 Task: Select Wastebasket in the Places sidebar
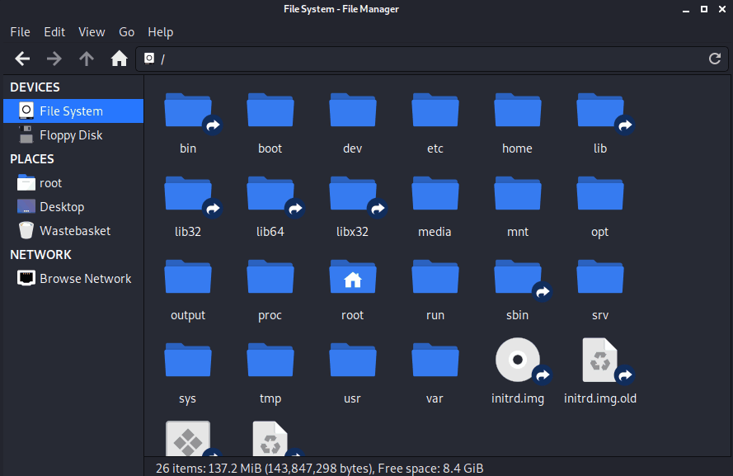point(73,230)
